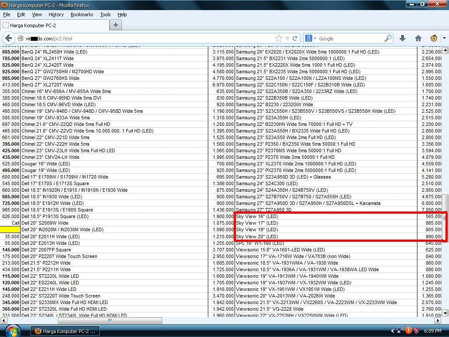Show hidden system tray icons
Screen dimensions: 449x337
[392, 331]
